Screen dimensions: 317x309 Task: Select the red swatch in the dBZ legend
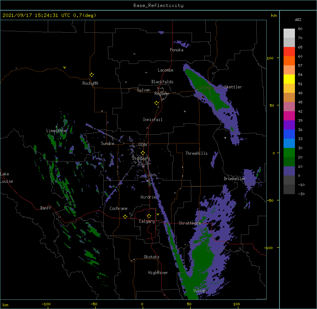289,51
